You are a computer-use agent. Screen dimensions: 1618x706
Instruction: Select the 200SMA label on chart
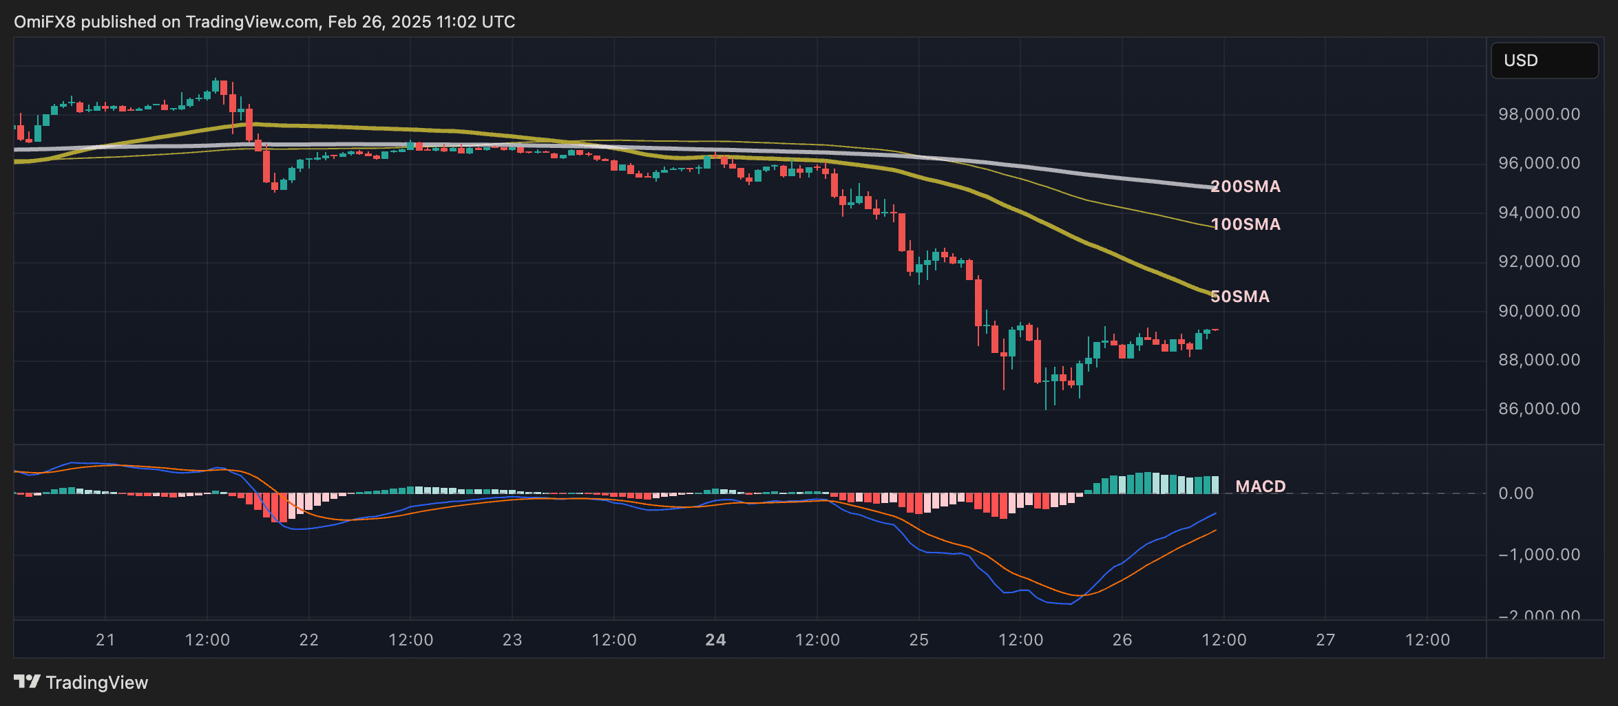[1246, 186]
